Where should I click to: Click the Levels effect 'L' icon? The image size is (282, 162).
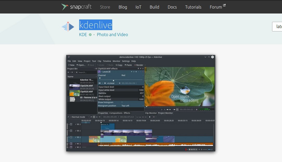tap(99, 72)
